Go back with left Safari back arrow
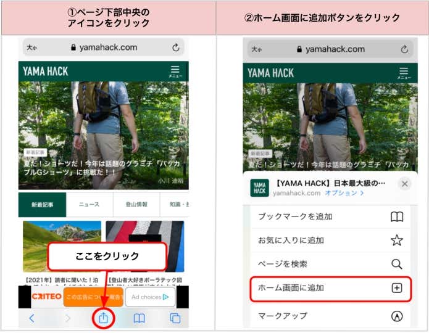Viewport: 429px width, 333px height. click(x=32, y=318)
